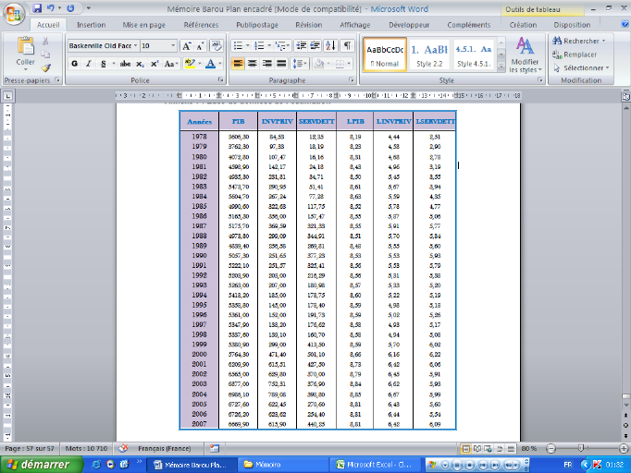The height and width of the screenshot is (473, 631).
Task: Switch to the Insertion ribbon tab
Action: point(91,25)
